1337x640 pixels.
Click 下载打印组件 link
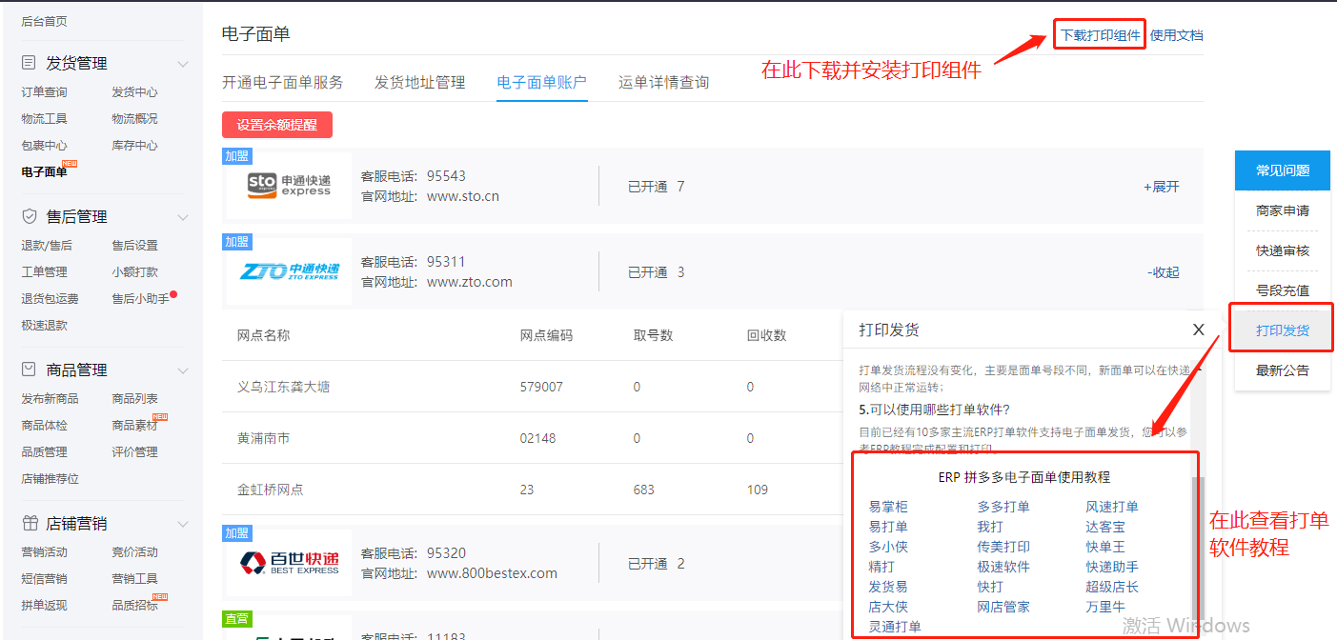click(1100, 35)
